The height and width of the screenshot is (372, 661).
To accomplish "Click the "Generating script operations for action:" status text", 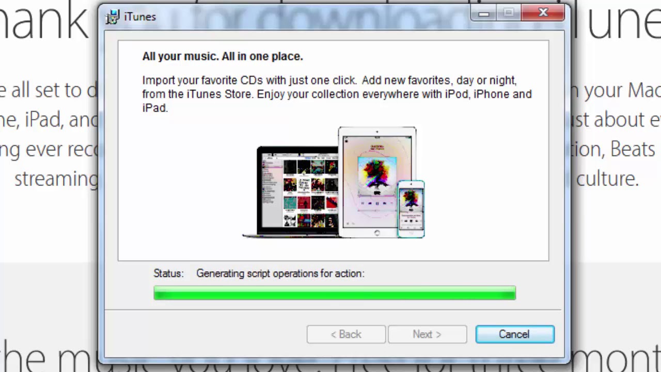I will (280, 273).
